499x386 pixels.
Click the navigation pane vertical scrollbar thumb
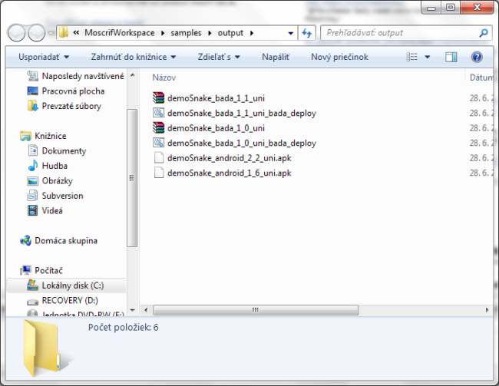tap(132, 178)
